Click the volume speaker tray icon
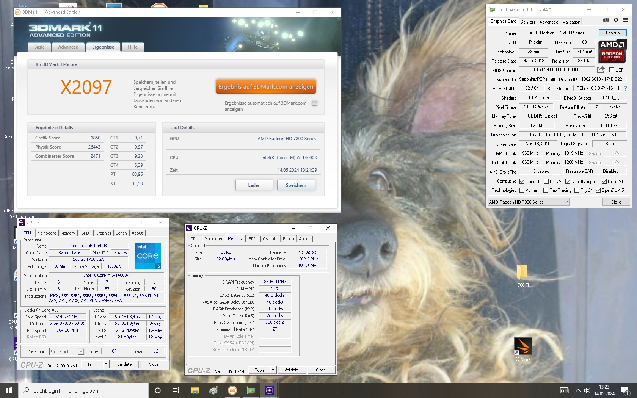The image size is (637, 398). point(587,390)
